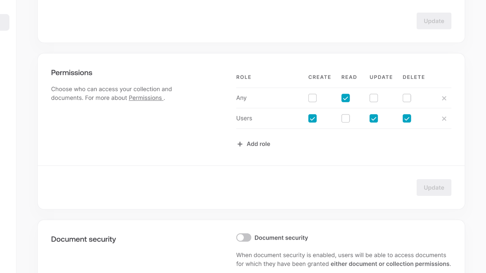Open the Permissions documentation link

(x=146, y=98)
